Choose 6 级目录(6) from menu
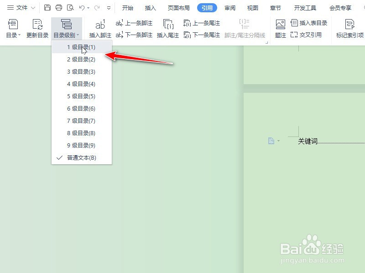The image size is (365, 273). pos(82,109)
